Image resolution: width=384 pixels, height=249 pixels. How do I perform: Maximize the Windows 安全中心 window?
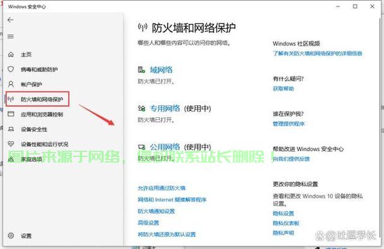point(355,6)
